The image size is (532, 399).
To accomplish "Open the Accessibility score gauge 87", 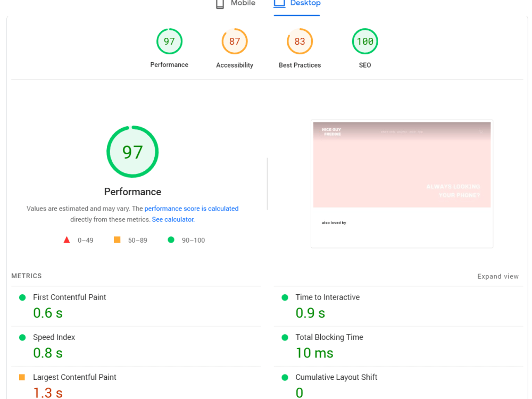I will click(235, 41).
